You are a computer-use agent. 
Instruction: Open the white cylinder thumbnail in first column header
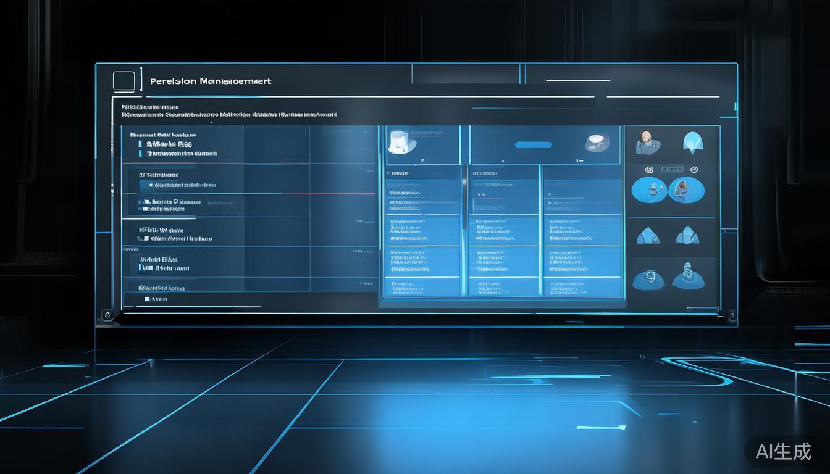[x=401, y=143]
